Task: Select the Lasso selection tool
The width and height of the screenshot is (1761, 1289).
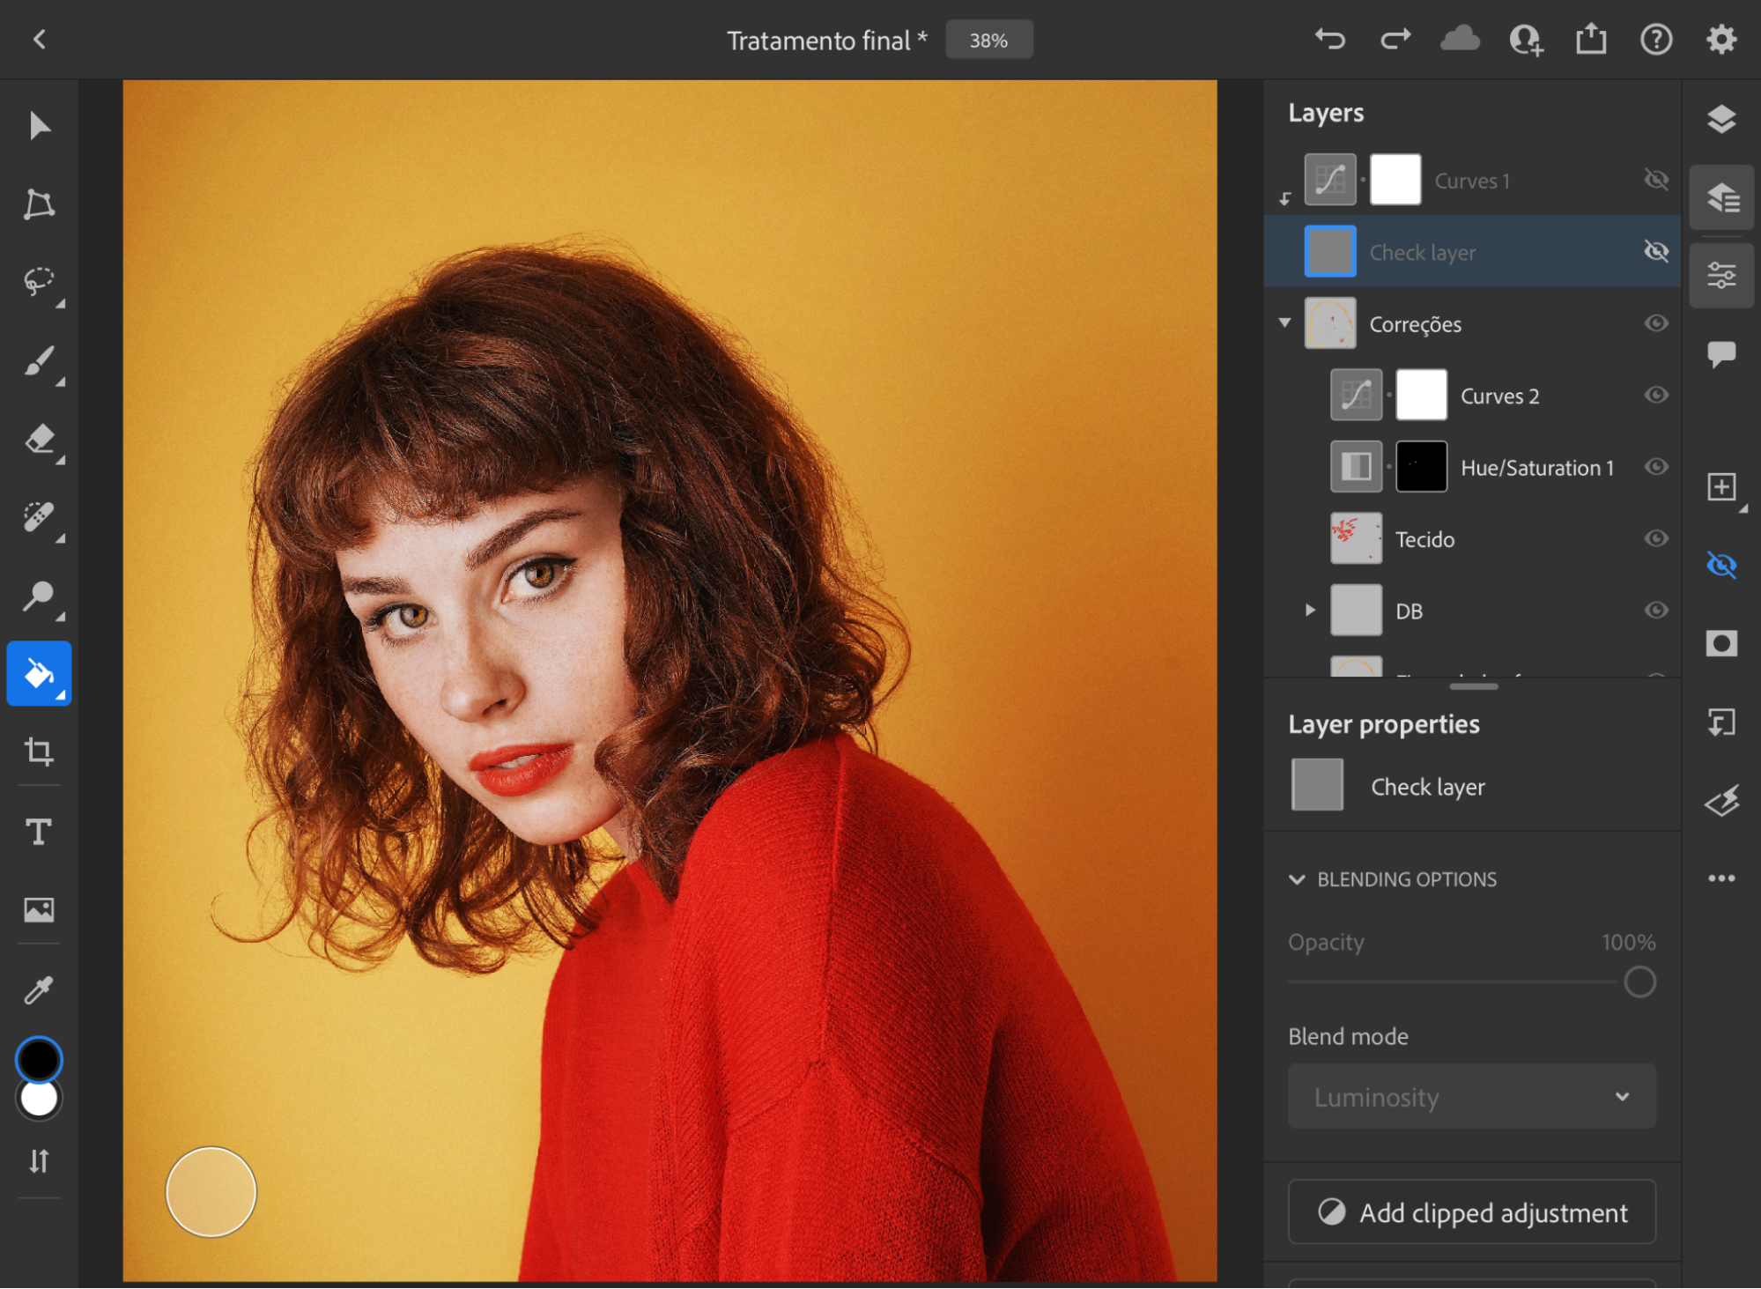Action: (x=39, y=282)
